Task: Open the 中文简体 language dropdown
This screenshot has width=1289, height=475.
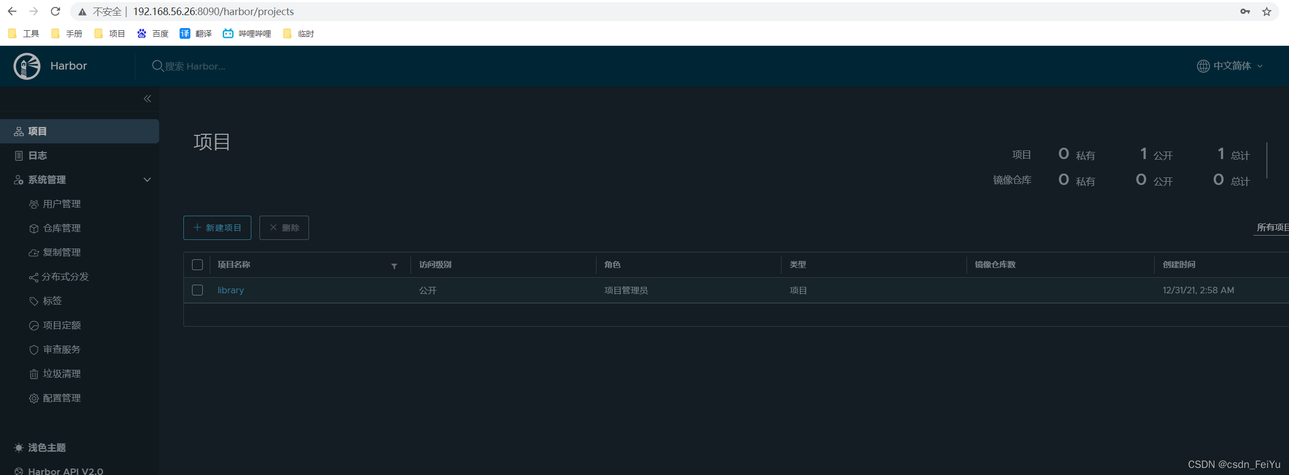Action: [x=1231, y=66]
